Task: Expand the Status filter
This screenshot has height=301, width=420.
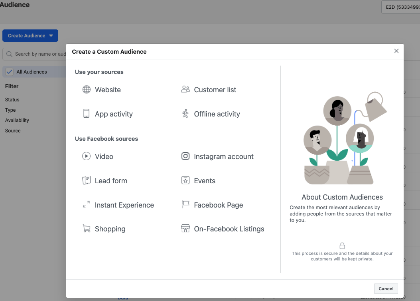Action: (12, 100)
